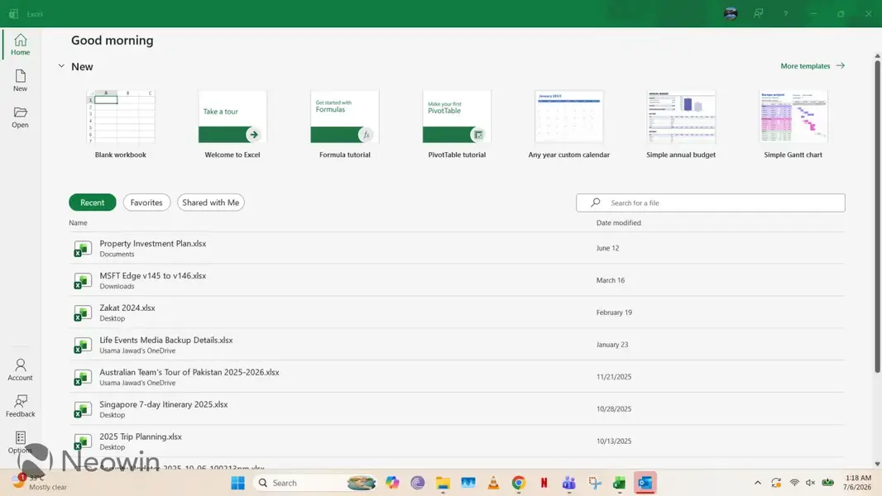Open Property Investment Plan.xlsx
This screenshot has height=496, width=882.
456,248
